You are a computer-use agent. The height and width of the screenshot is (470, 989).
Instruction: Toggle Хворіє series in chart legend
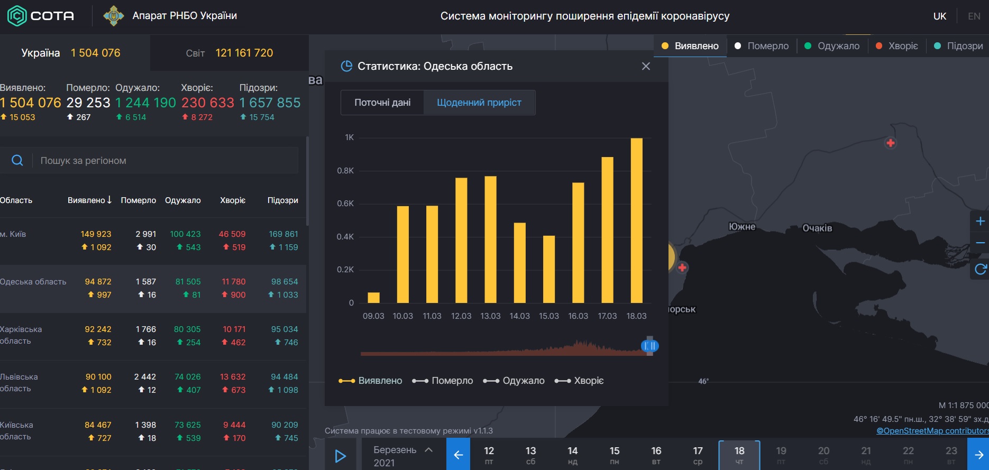point(579,381)
